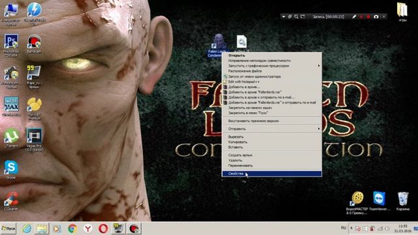The image size is (418, 235).
Task: Click the volume speaker icon in tray
Action: pyautogui.click(x=387, y=228)
